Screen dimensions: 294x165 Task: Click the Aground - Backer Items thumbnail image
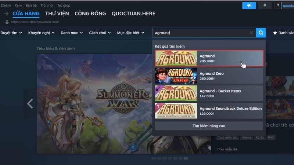click(x=176, y=93)
